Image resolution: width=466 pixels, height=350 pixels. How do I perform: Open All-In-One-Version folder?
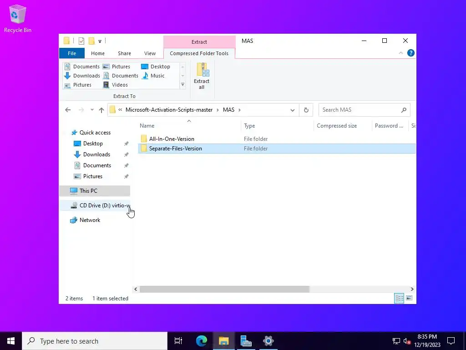(x=172, y=139)
